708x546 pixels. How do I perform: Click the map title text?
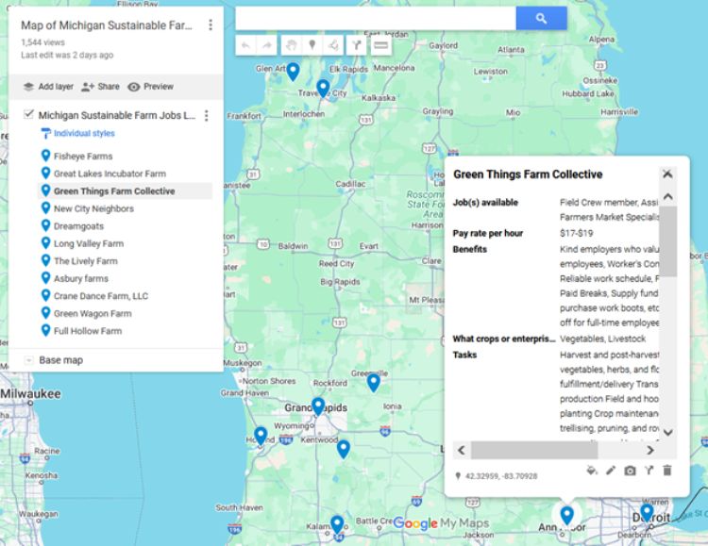click(x=107, y=25)
